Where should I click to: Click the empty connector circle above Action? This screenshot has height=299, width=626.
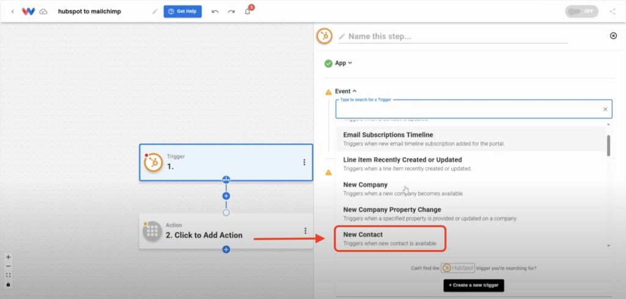click(226, 212)
